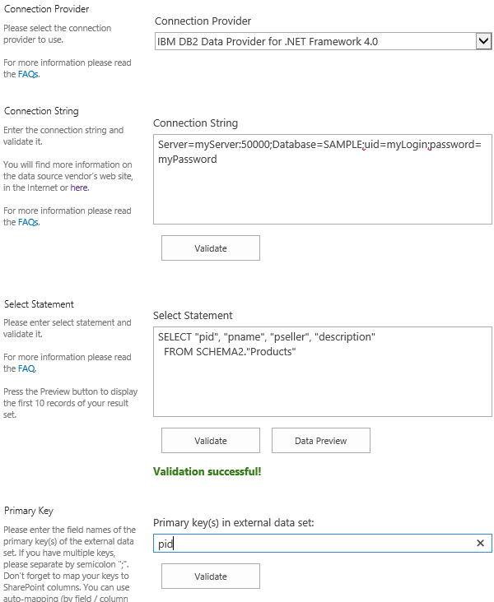The image size is (494, 602).
Task: Click the Connection Provider label above the dropdown
Action: [x=203, y=21]
